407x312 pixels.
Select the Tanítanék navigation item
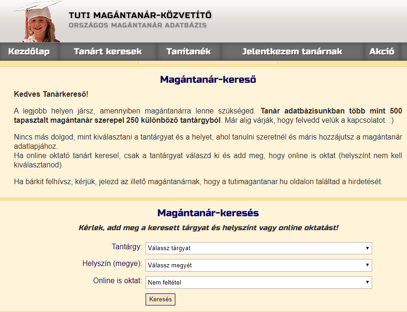click(188, 52)
